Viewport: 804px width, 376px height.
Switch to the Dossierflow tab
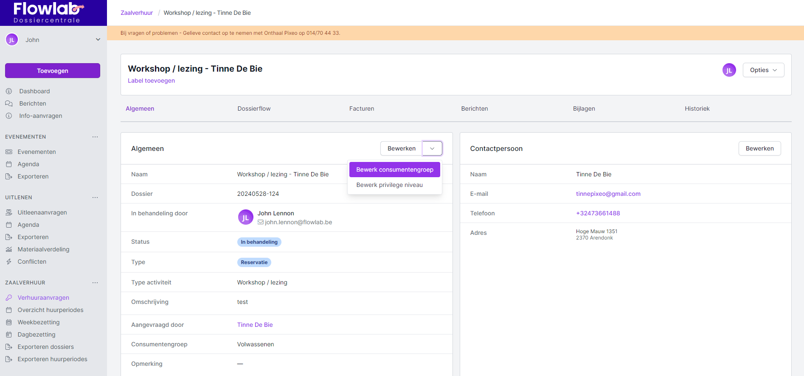tap(254, 109)
